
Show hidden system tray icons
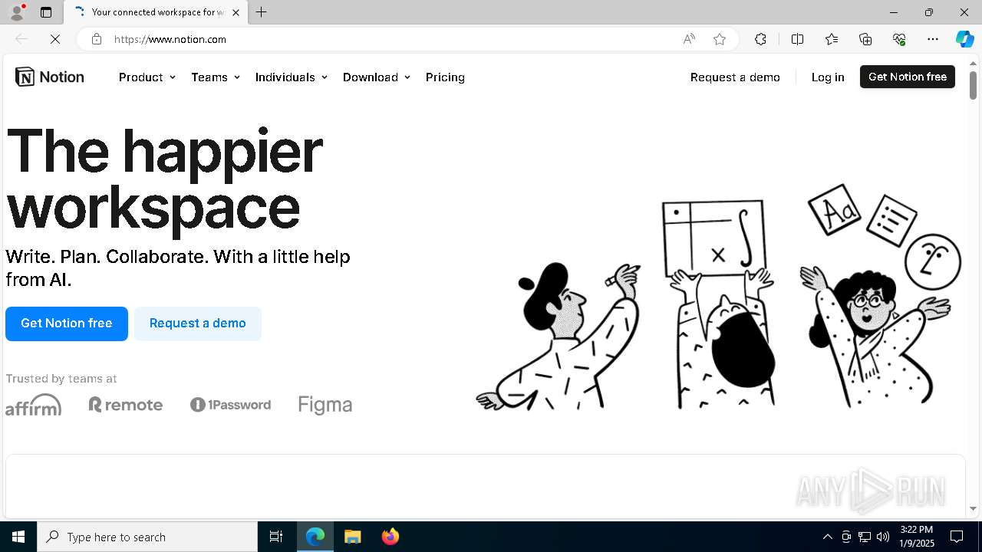click(827, 537)
